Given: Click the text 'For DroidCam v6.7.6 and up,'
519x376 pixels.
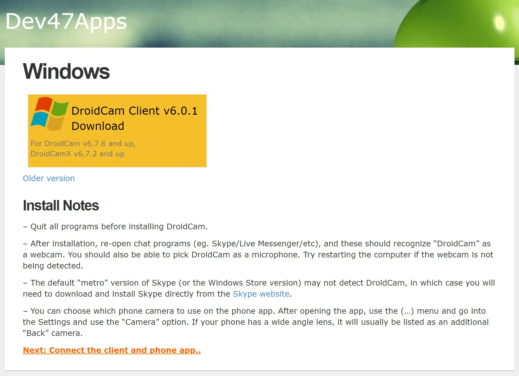Looking at the screenshot, I should coord(83,143).
